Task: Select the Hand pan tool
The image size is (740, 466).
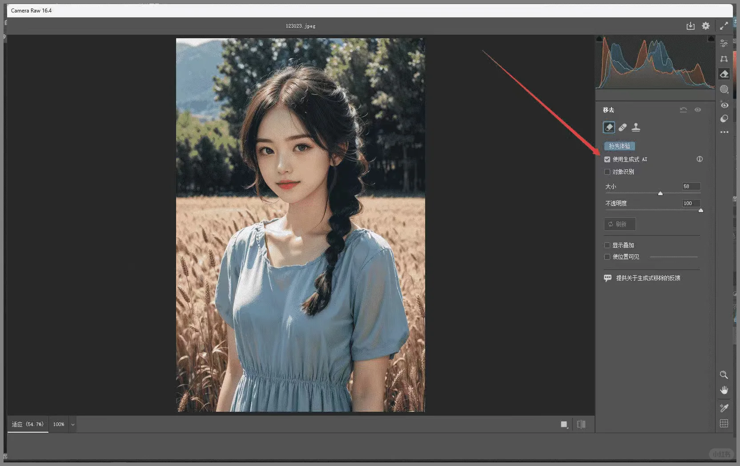Action: click(x=724, y=390)
